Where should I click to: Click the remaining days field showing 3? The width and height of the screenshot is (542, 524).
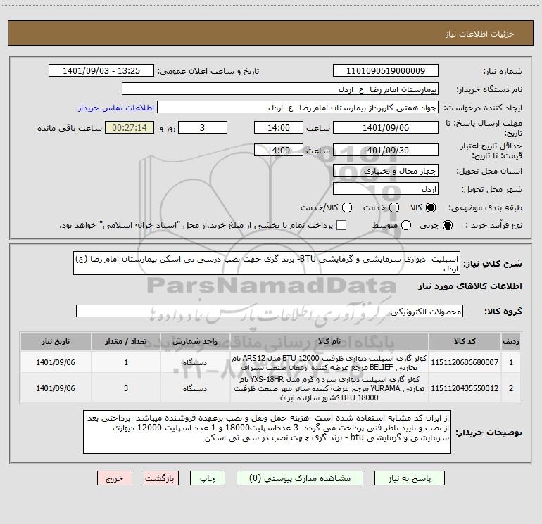[203, 127]
